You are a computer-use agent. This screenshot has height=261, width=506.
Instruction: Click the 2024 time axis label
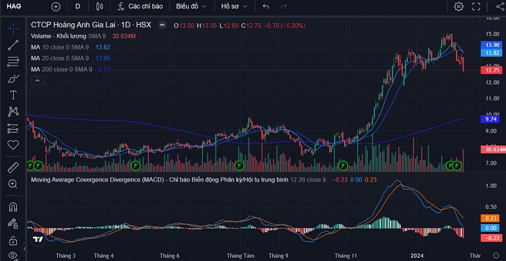pos(416,256)
